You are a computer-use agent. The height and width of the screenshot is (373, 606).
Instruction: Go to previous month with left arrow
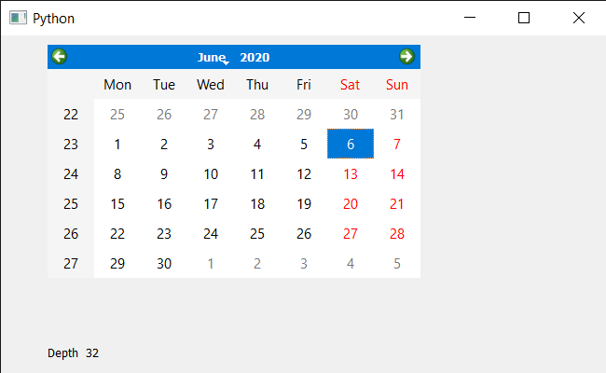(59, 57)
